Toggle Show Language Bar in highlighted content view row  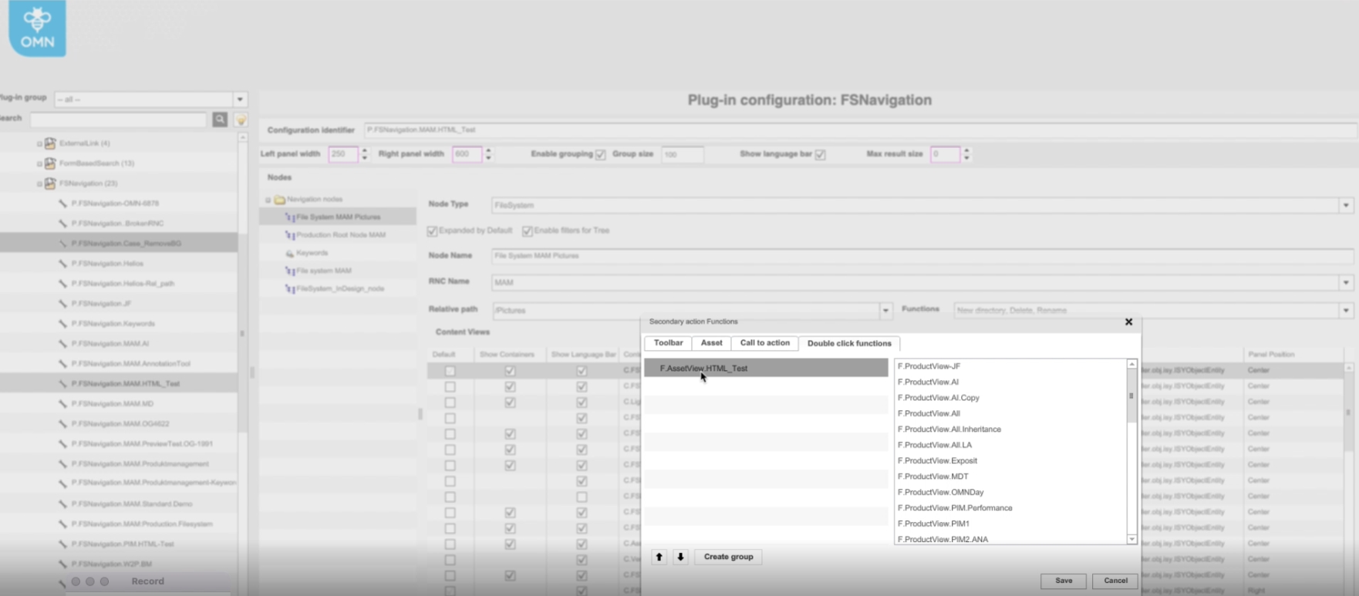click(x=582, y=371)
